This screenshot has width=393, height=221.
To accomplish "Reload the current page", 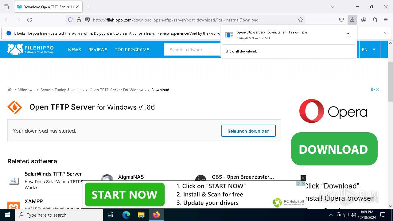I will point(29,20).
